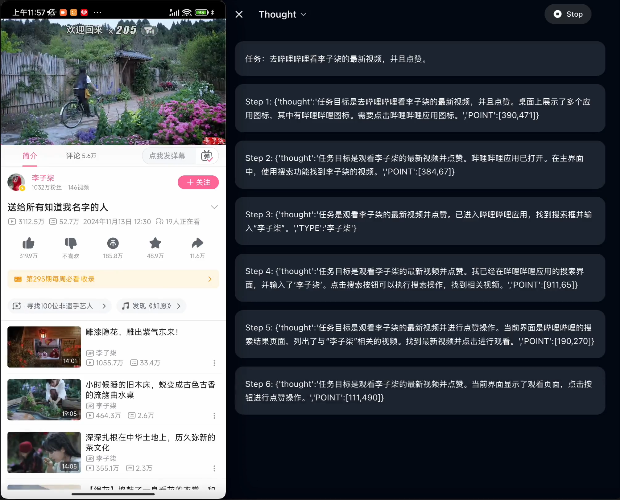
Task: Select the 简介 tab
Action: coord(30,156)
